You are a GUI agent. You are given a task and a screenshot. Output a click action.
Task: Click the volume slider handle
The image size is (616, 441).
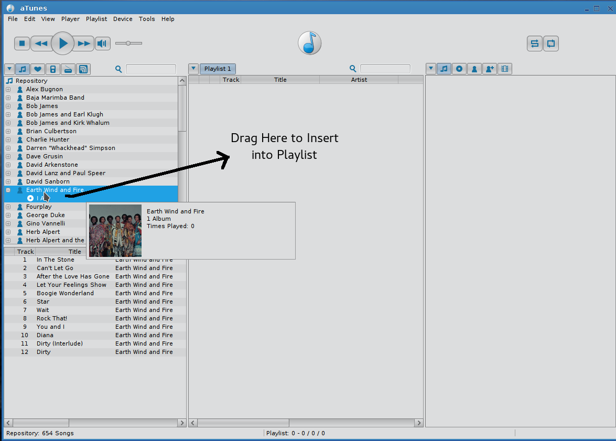(128, 44)
